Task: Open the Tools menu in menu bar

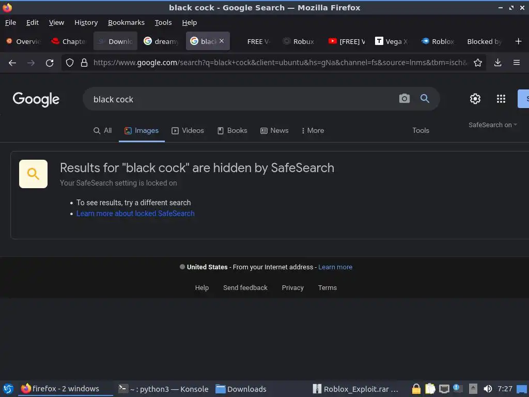Action: [163, 23]
